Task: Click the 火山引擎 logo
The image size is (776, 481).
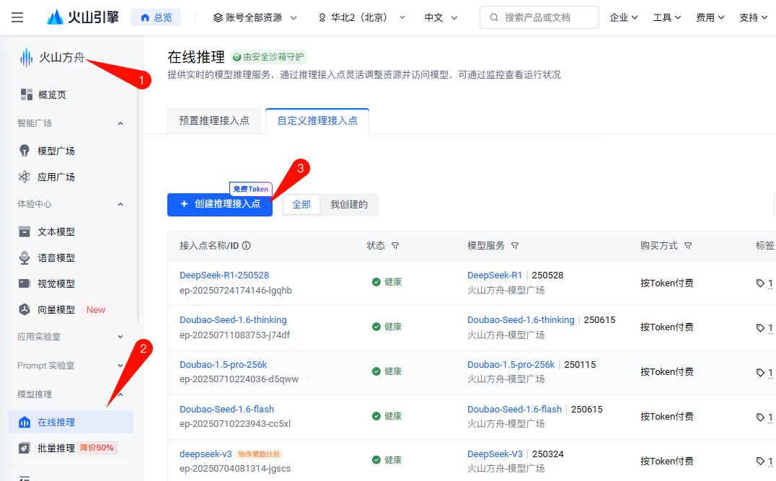Action: tap(83, 17)
